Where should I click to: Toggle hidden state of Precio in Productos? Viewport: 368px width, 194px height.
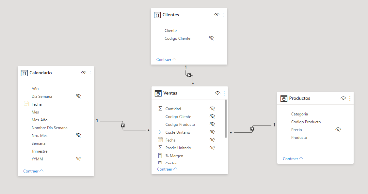[338, 130]
